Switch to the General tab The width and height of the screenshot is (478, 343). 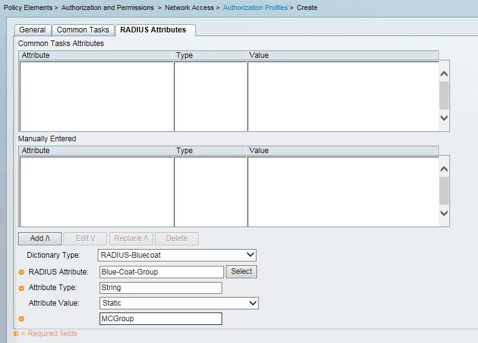coord(32,30)
